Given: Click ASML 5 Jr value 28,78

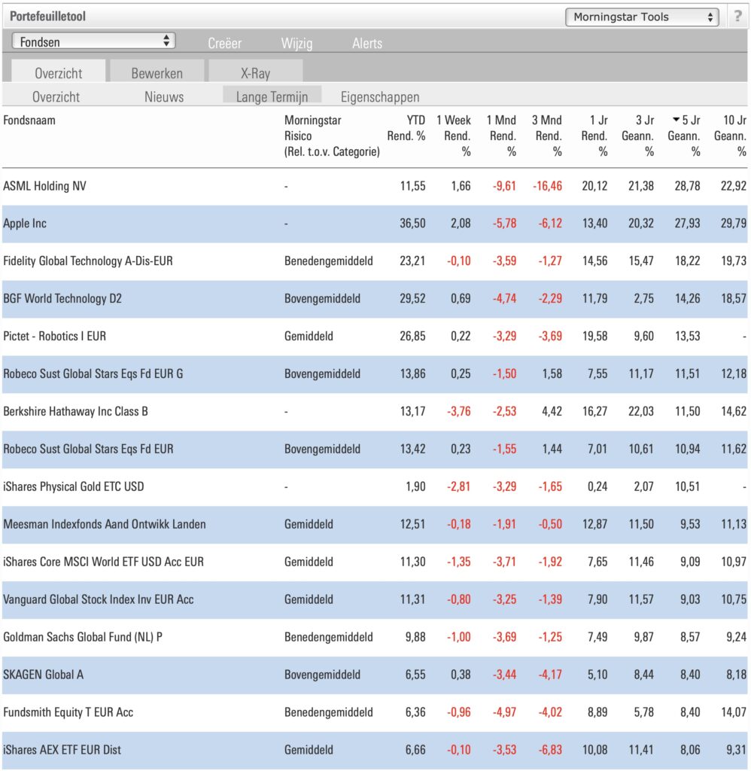Looking at the screenshot, I should pos(687,186).
